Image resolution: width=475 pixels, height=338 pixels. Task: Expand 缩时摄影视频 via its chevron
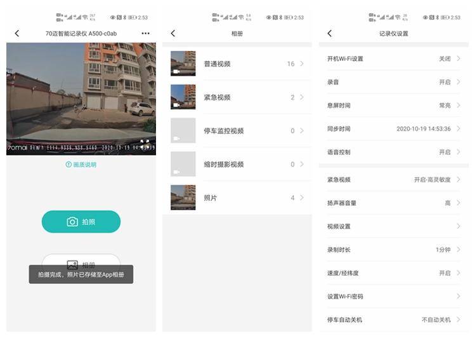click(302, 164)
